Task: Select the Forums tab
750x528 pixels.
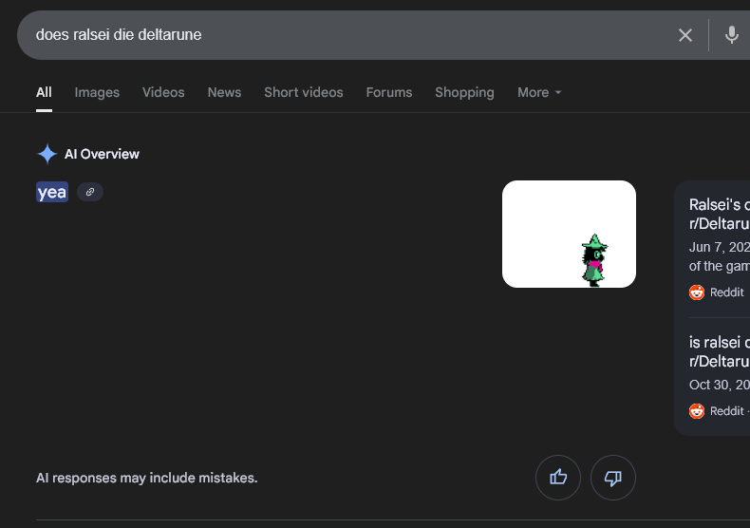Action: (389, 92)
